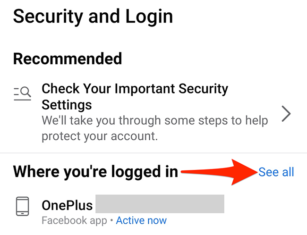Tap the "We'll take you through some steps" description

click(154, 120)
